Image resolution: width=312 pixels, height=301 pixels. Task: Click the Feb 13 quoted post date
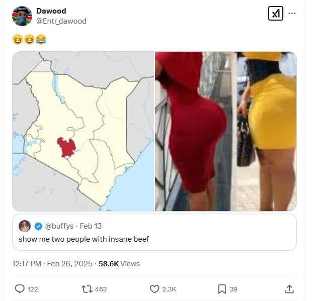[x=91, y=226]
